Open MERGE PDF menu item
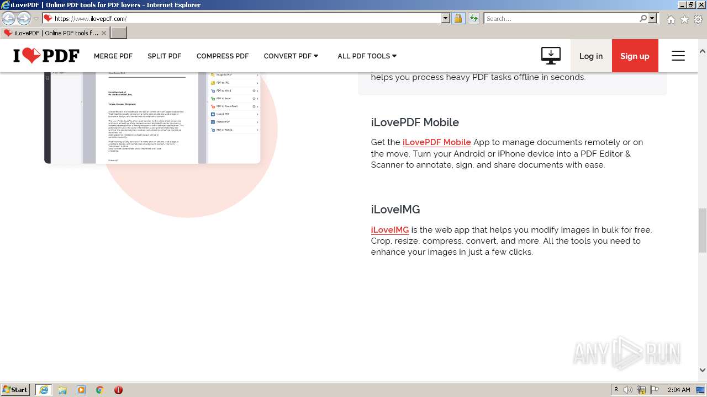The image size is (707, 397). [113, 56]
